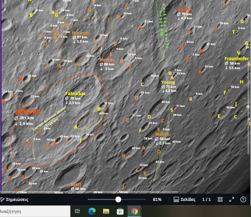Open the help question mark icon
The width and height of the screenshot is (251, 217).
pyautogui.click(x=243, y=199)
